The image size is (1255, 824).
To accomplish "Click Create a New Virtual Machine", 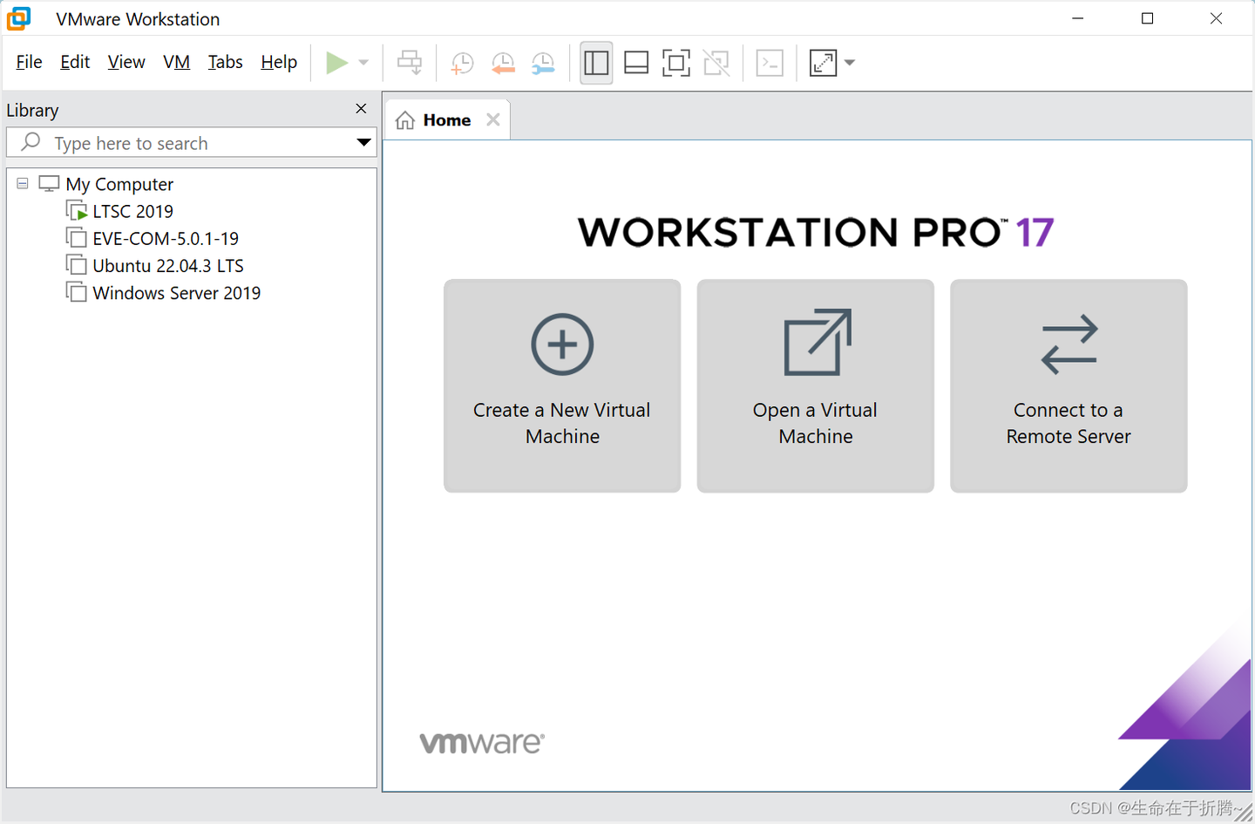I will [562, 385].
